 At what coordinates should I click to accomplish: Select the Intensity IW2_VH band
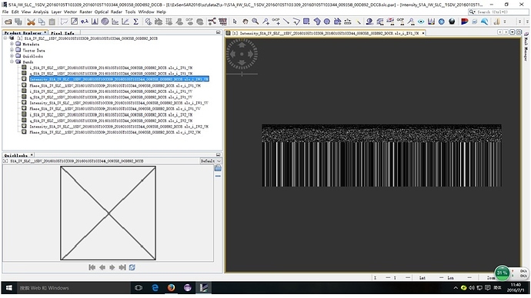[119, 127]
